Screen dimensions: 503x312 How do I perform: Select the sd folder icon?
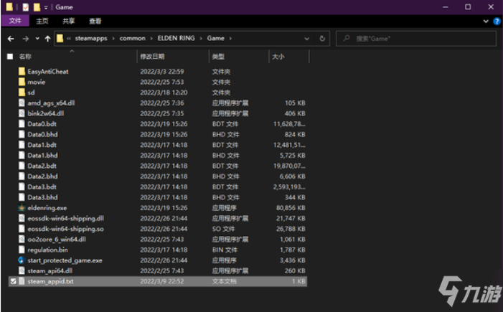click(22, 93)
